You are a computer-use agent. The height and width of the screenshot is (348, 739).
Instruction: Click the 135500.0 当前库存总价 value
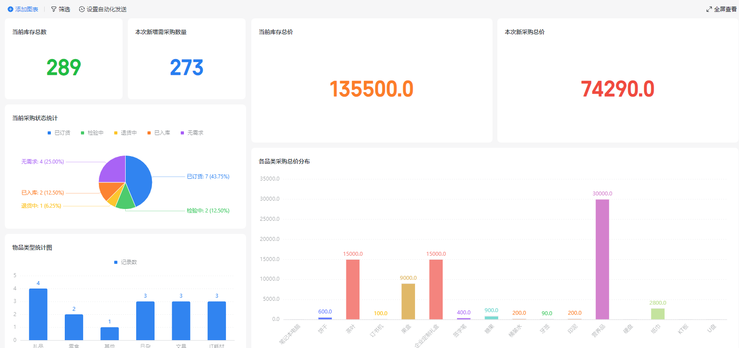[x=371, y=89]
